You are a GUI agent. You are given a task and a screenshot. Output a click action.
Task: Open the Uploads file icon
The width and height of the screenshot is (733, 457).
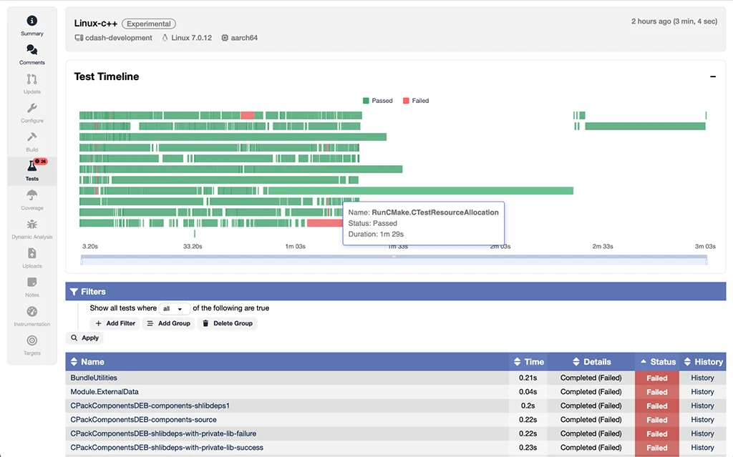[x=31, y=253]
